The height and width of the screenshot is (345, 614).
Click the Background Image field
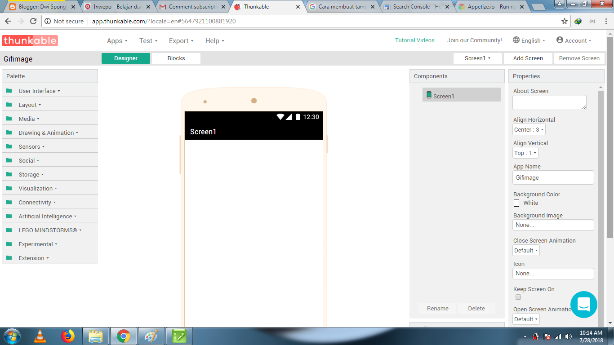point(553,225)
